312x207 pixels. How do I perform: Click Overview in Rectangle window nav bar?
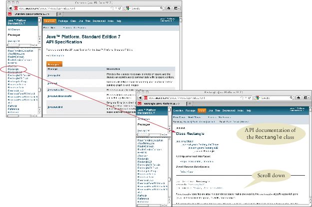(178, 110)
